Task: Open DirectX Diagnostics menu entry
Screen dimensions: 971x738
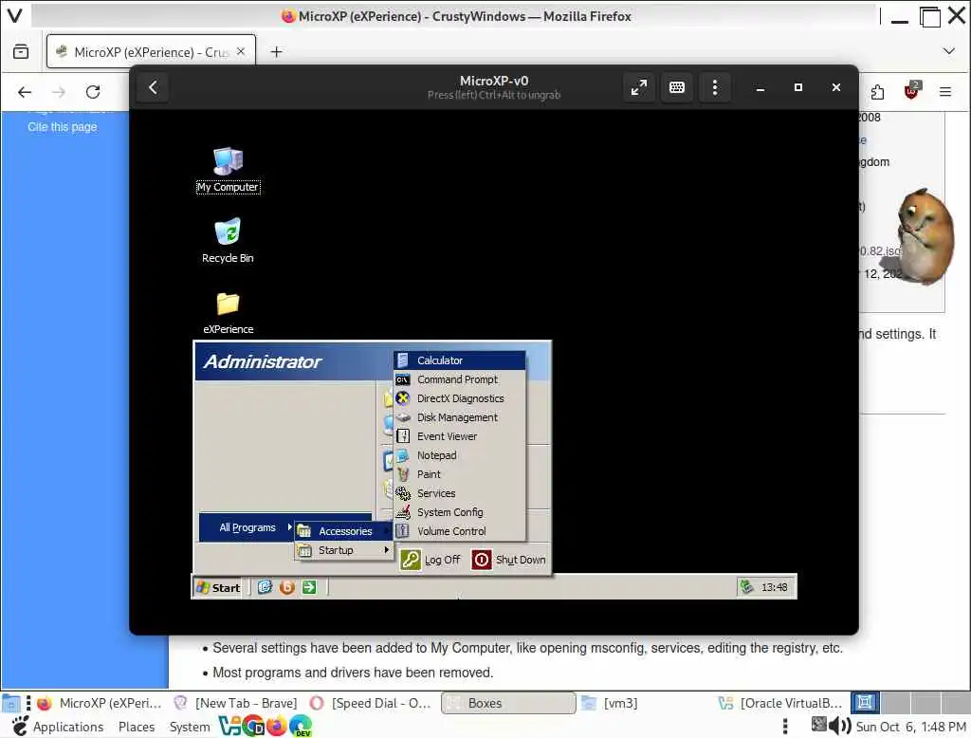Action: click(460, 398)
